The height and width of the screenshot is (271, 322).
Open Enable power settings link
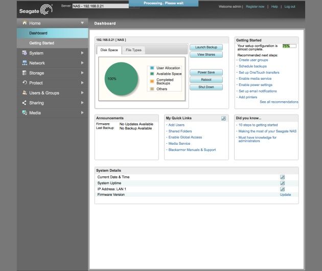[x=256, y=85]
